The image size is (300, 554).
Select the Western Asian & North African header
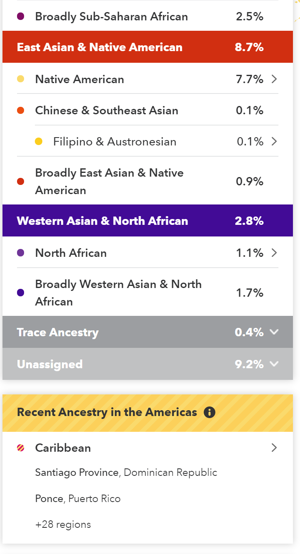pyautogui.click(x=102, y=221)
